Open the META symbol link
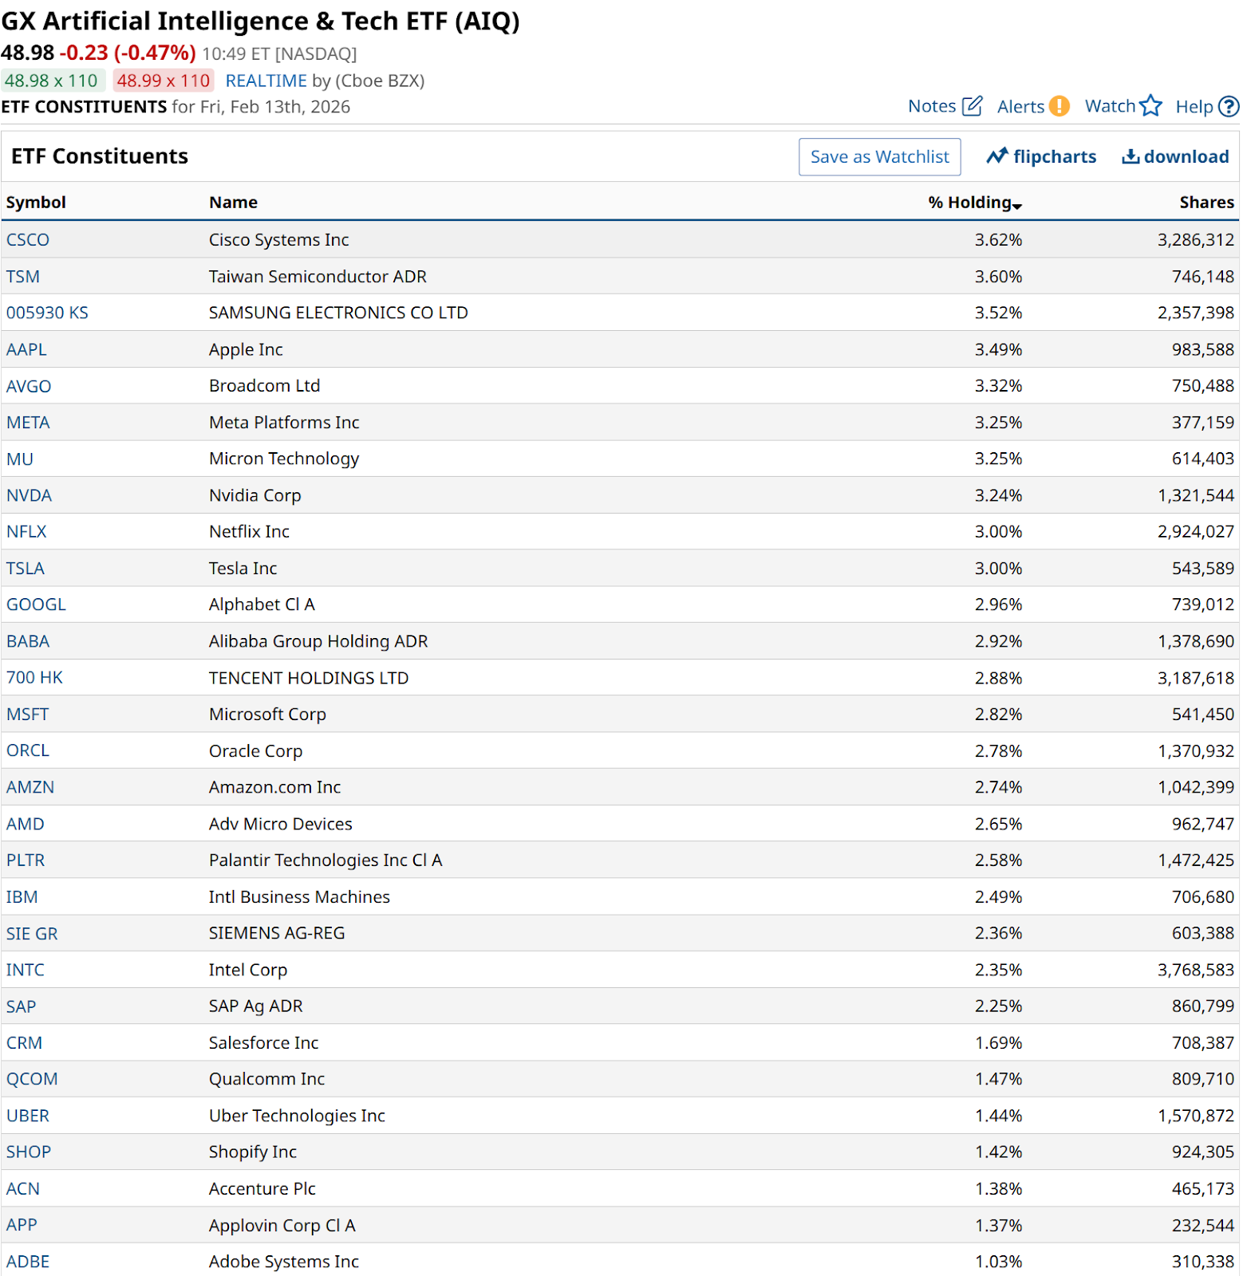This screenshot has height=1276, width=1243. point(28,423)
